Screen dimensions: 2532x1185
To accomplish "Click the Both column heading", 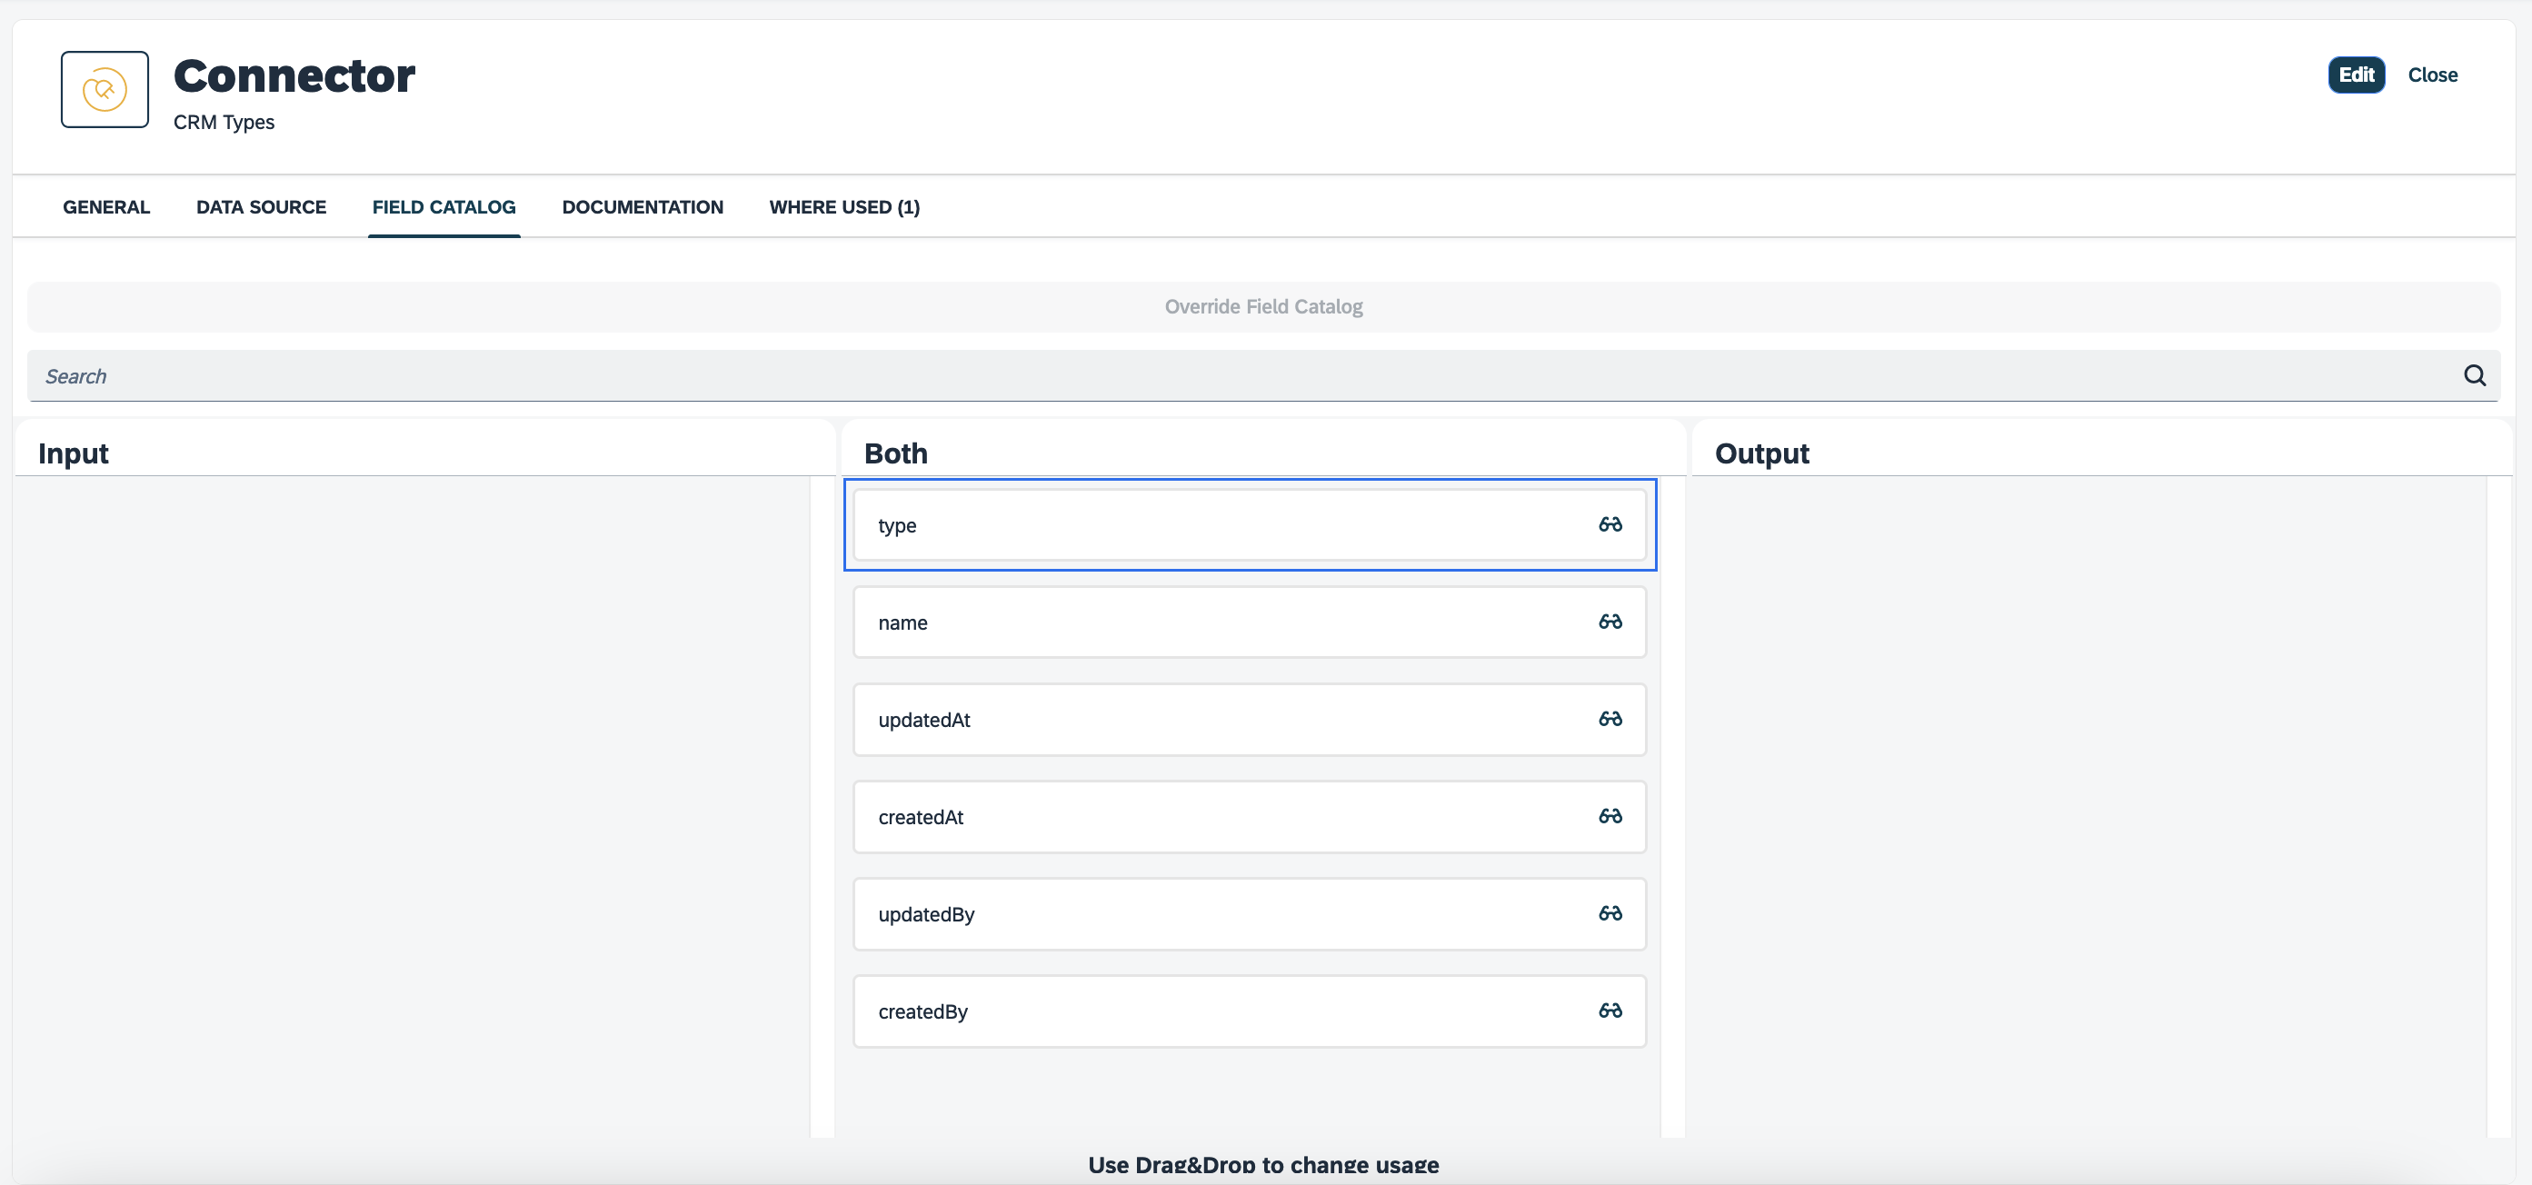I will point(895,453).
